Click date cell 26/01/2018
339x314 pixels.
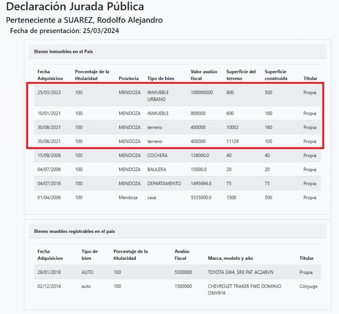[x=49, y=272]
